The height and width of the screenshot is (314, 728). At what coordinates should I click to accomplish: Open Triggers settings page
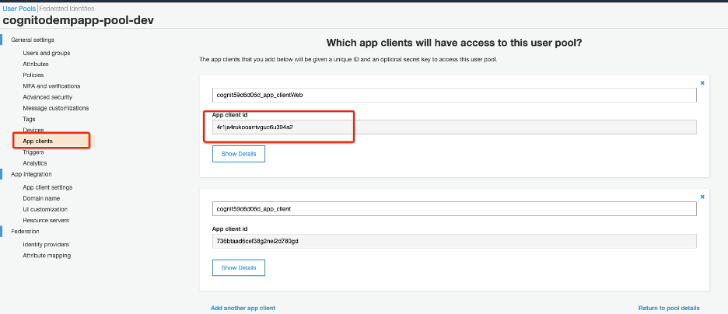coord(33,152)
